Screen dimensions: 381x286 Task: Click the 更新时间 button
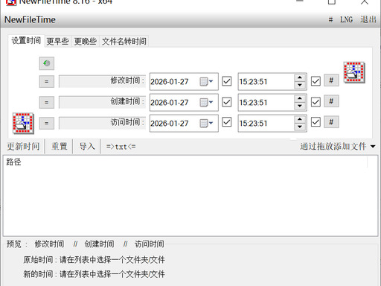click(23, 147)
